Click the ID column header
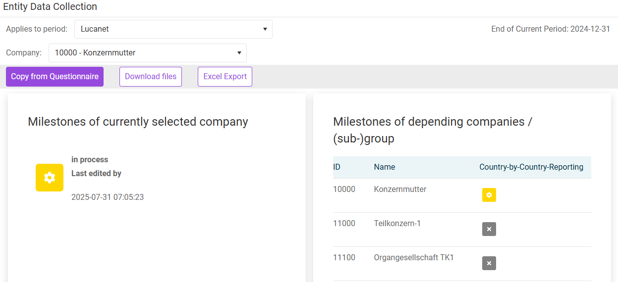This screenshot has width=618, height=282. [337, 167]
